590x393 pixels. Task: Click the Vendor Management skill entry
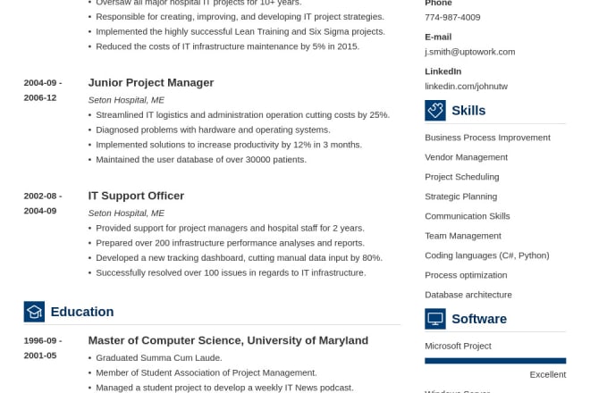pos(466,157)
